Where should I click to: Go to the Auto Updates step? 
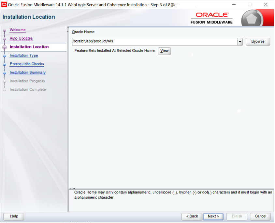(21, 38)
